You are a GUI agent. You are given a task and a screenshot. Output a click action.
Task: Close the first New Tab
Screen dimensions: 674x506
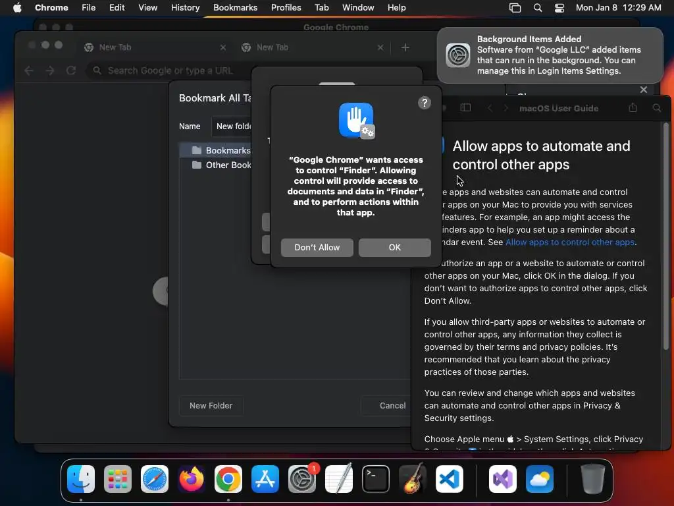click(x=223, y=47)
